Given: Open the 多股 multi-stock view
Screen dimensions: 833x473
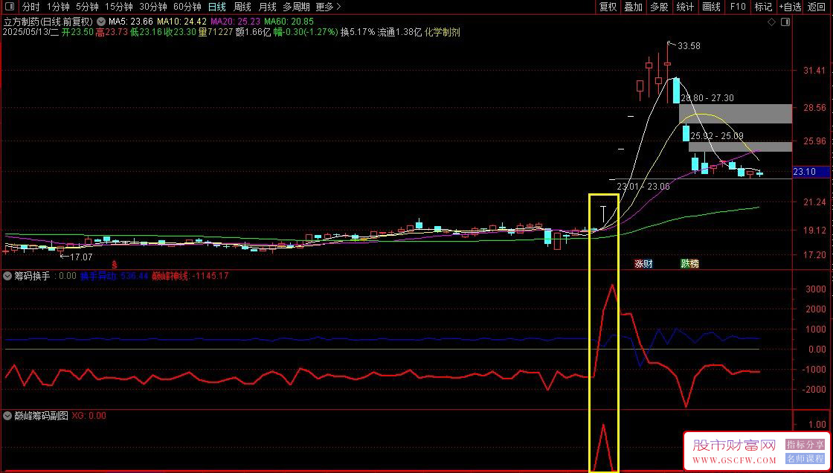Looking at the screenshot, I should point(659,7).
